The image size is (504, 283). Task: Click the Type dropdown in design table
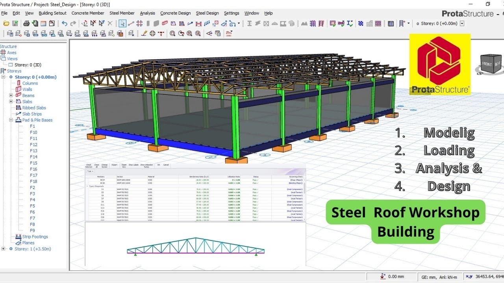pyautogui.click(x=90, y=171)
